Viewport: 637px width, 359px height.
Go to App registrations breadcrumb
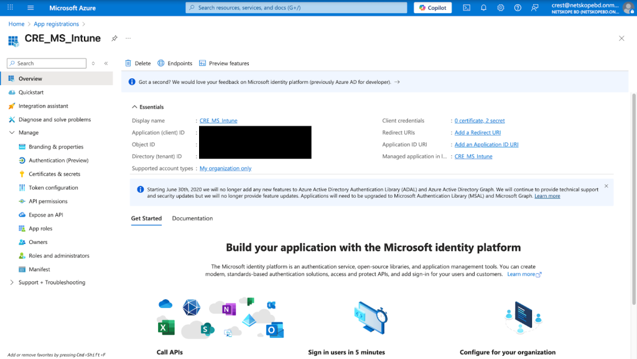[x=56, y=24]
